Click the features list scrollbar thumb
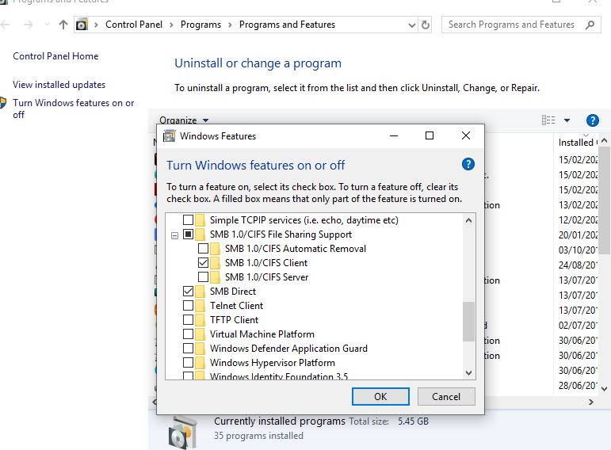Screen dimensions: 611x450 coord(468,322)
